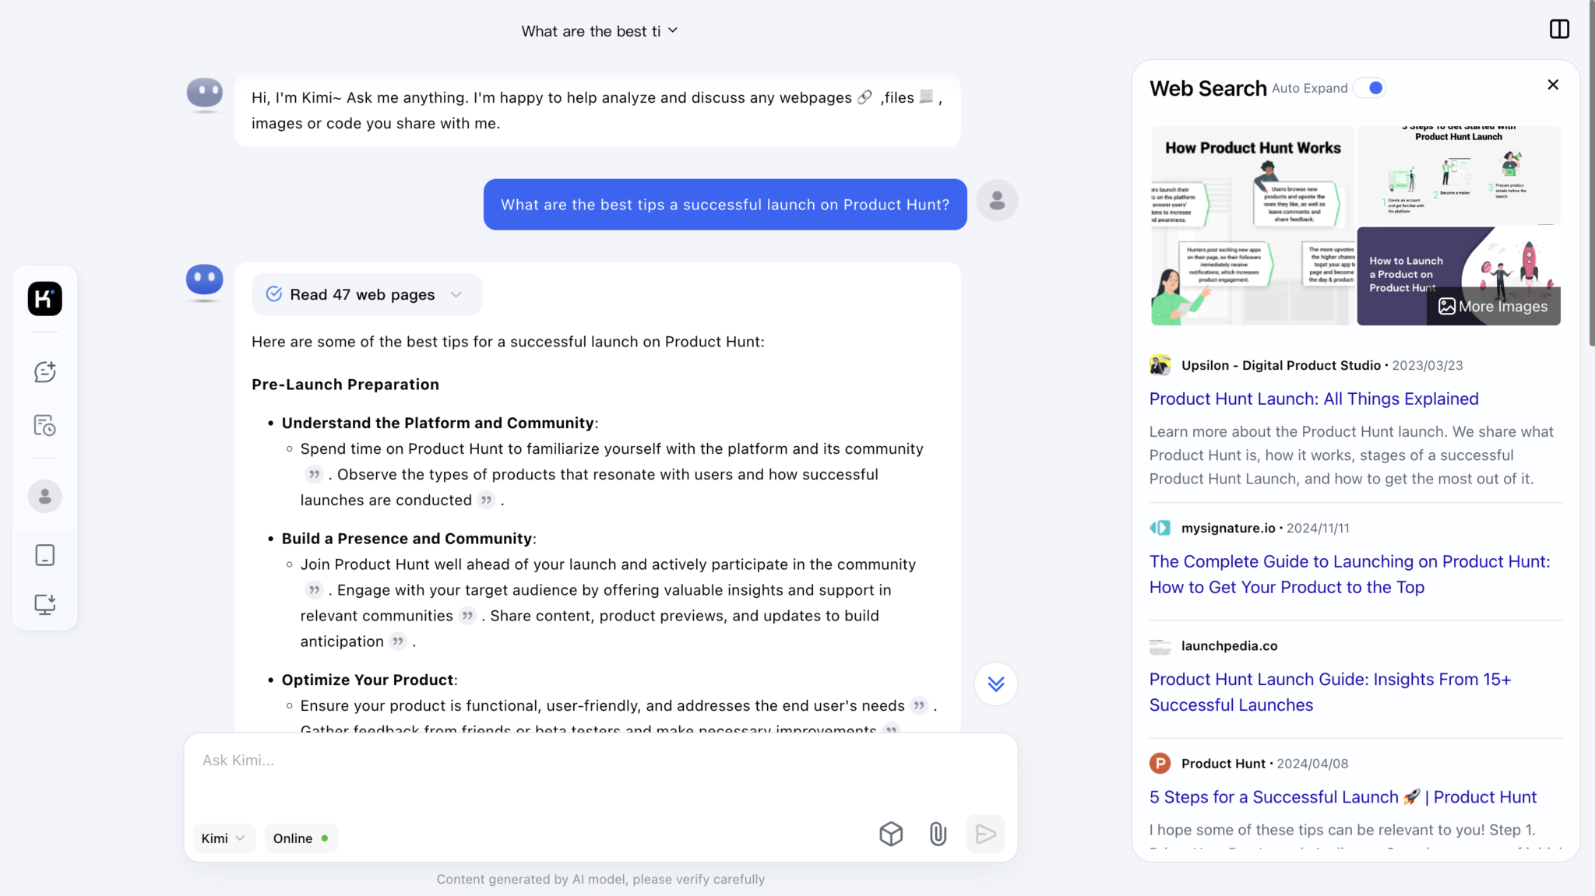Click the cube icon in input box
1595x896 pixels.
tap(891, 835)
